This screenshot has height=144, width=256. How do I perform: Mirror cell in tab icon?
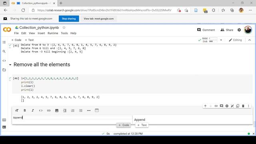238,106
